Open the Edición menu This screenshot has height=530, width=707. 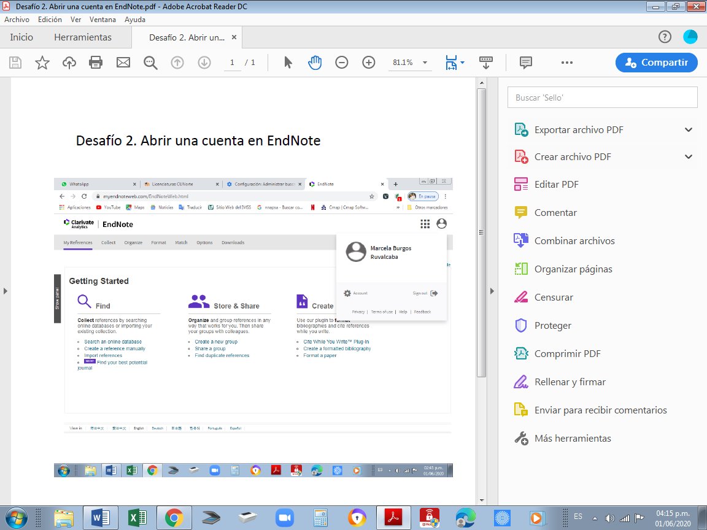(50, 20)
